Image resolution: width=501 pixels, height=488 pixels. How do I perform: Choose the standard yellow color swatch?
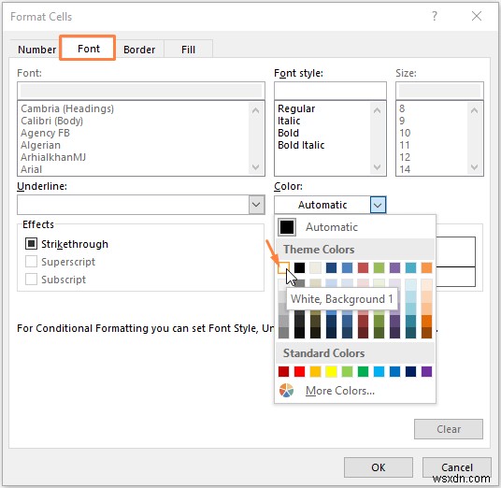coord(331,371)
